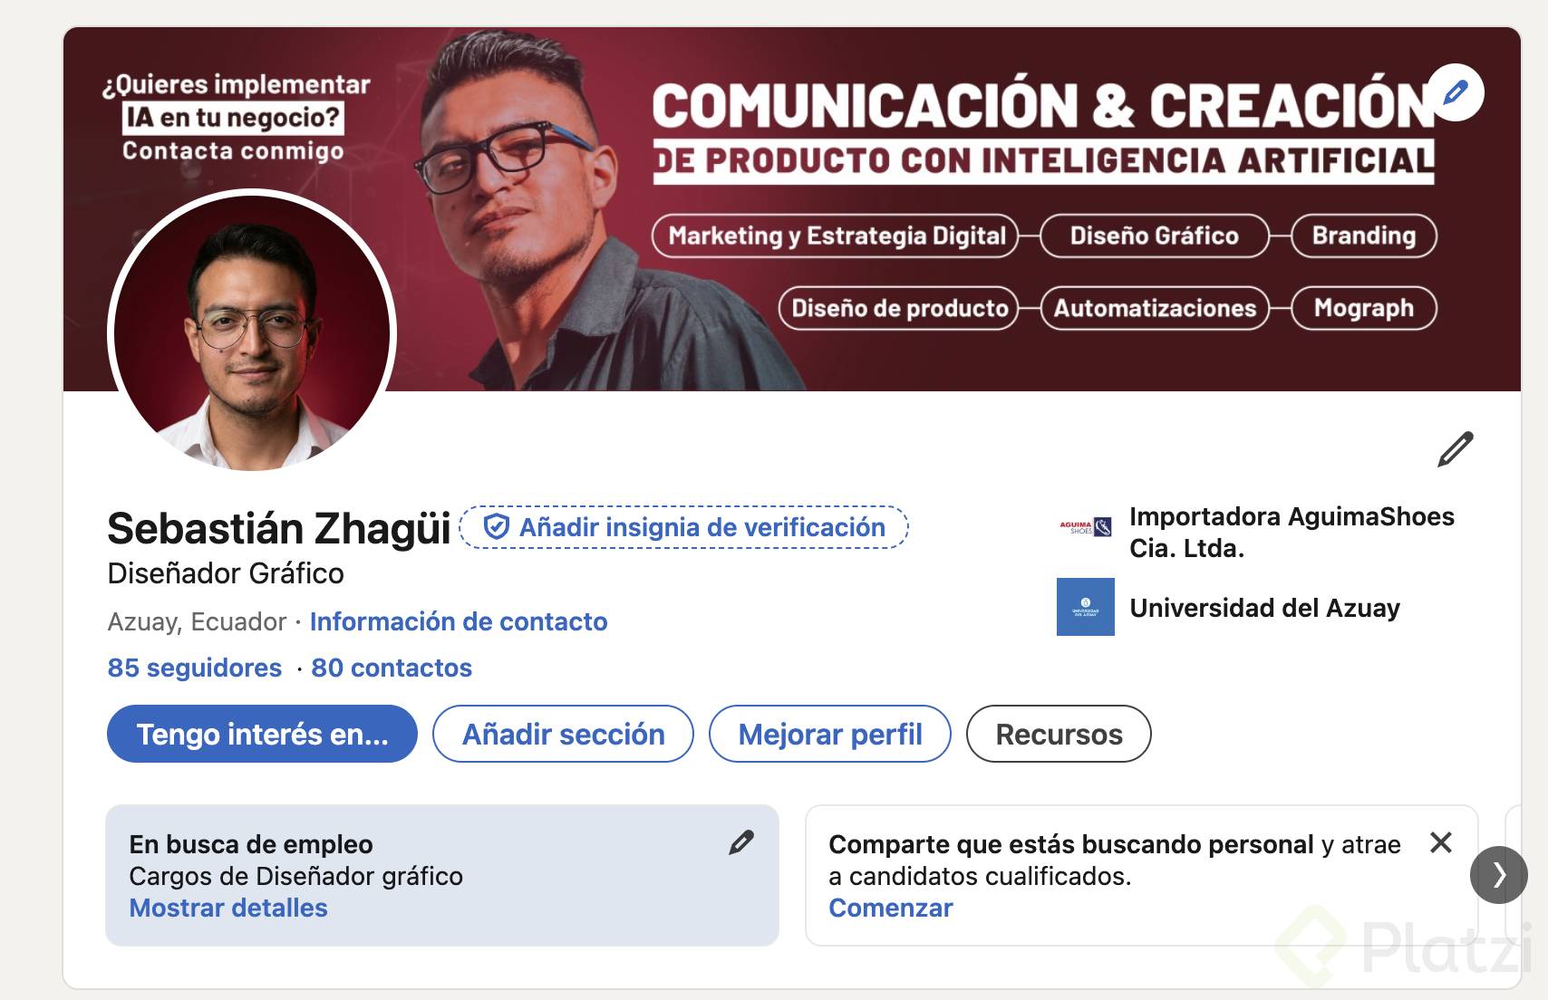Image resolution: width=1548 pixels, height=1000 pixels.
Task: Click the profile intro edit pencil icon
Action: click(x=1455, y=449)
